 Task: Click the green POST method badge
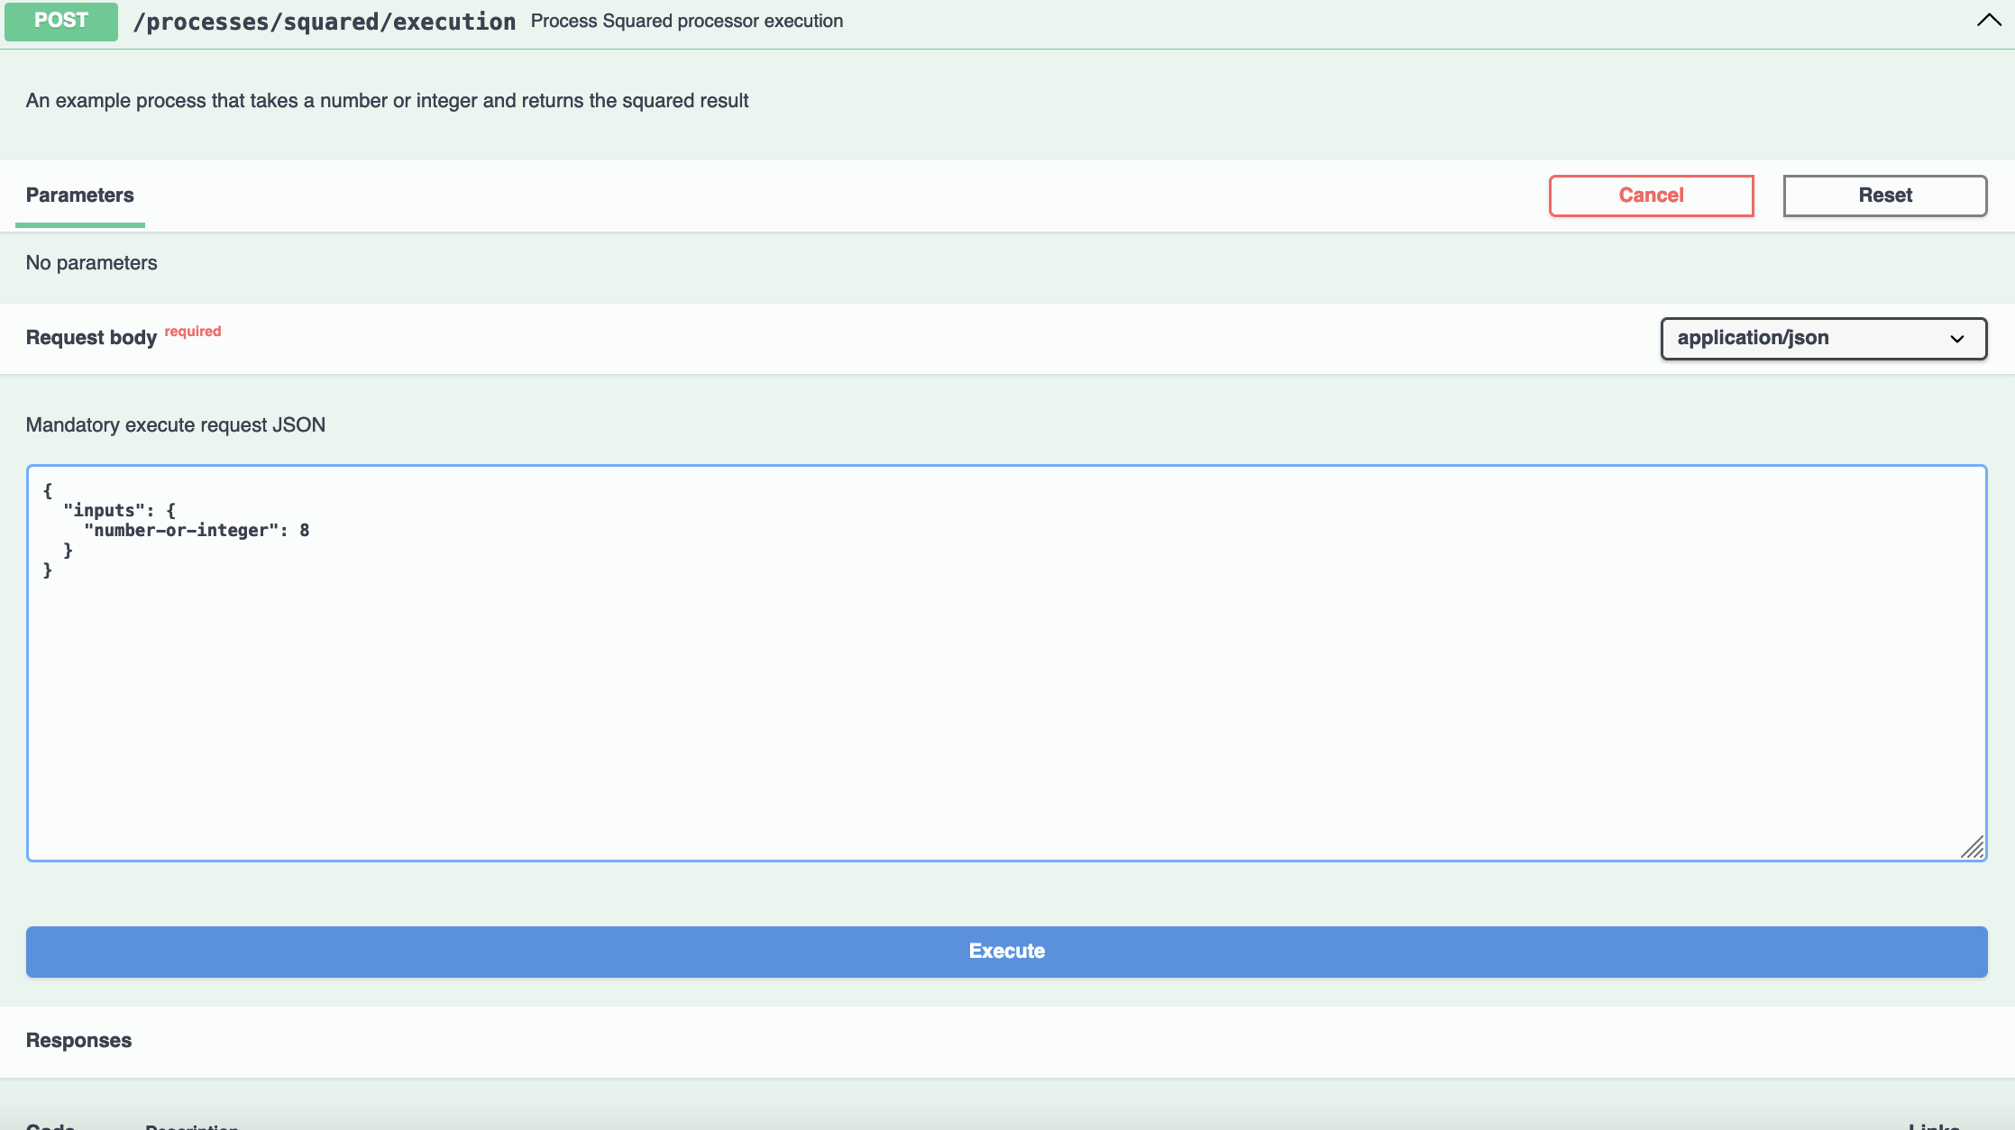point(61,21)
